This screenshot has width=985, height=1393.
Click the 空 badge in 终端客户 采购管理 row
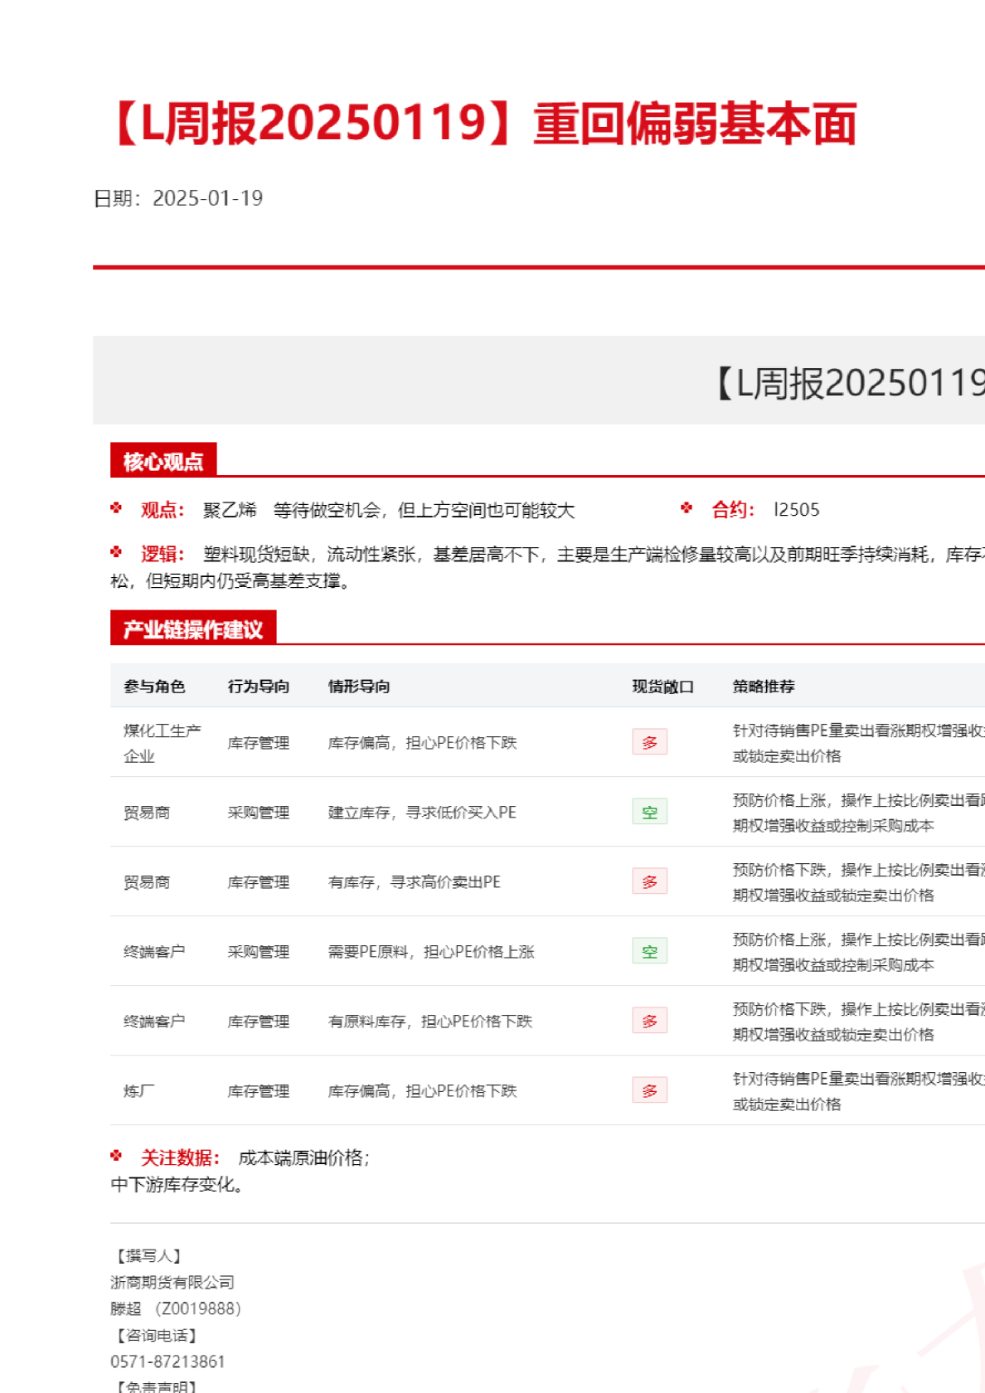coord(649,951)
